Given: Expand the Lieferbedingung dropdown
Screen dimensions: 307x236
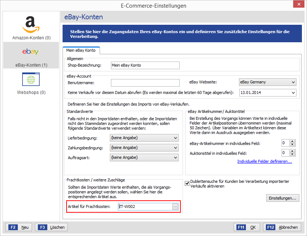Looking at the screenshot, I should tap(144, 138).
